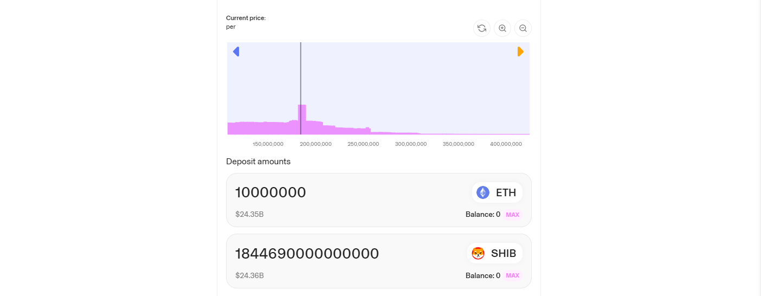Click the 300,000,000 axis label
This screenshot has width=761, height=296.
click(411, 144)
